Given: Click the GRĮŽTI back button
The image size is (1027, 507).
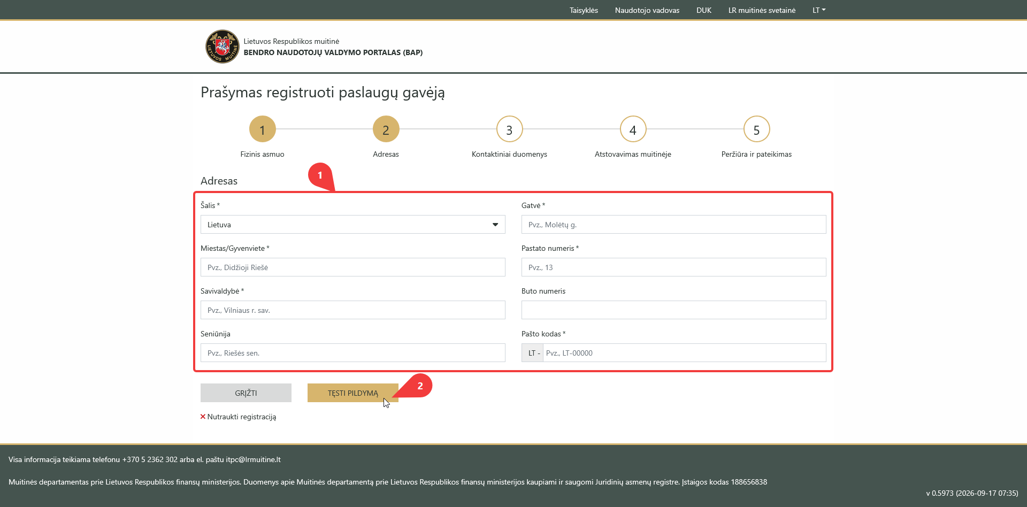Looking at the screenshot, I should coord(246,393).
